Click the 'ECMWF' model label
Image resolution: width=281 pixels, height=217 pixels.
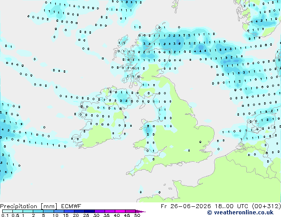71,206
